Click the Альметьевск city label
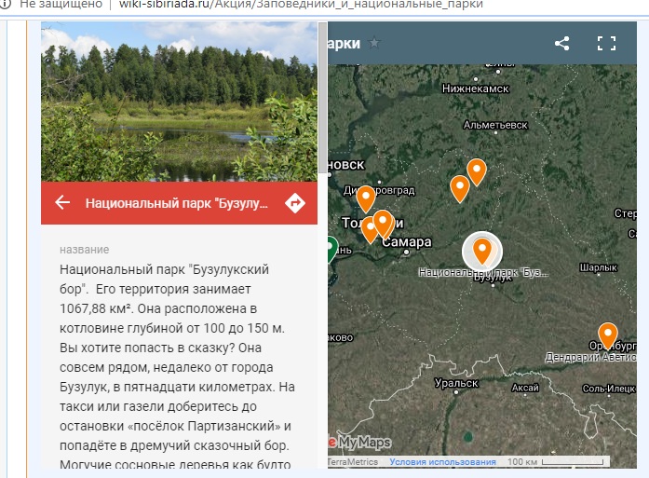This screenshot has width=649, height=478. [x=495, y=125]
